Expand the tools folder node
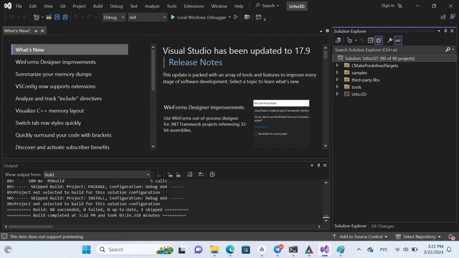 pyautogui.click(x=337, y=87)
